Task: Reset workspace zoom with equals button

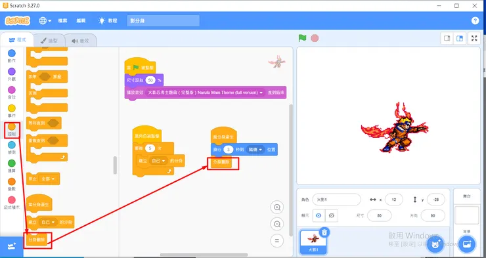Action: click(x=276, y=240)
